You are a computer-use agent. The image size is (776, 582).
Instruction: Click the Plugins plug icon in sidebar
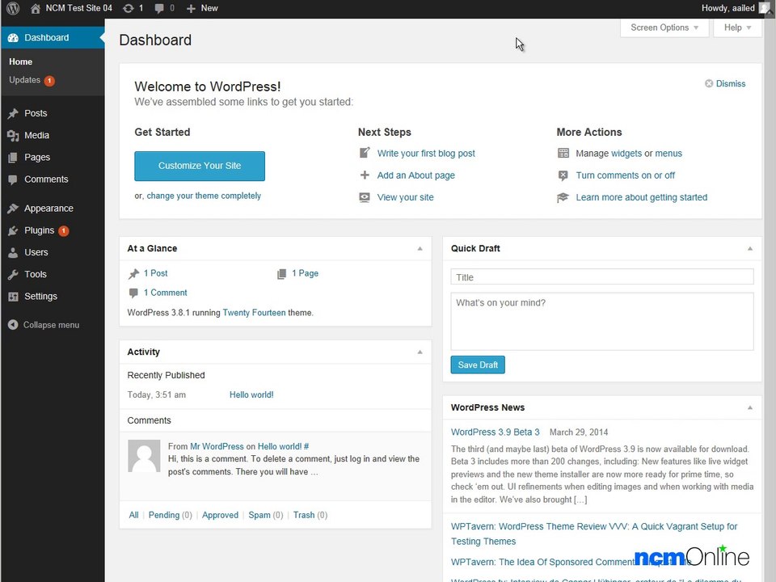coord(13,230)
